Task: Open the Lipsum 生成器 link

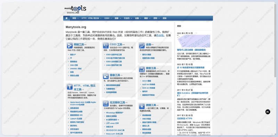Action: [x=76, y=119]
